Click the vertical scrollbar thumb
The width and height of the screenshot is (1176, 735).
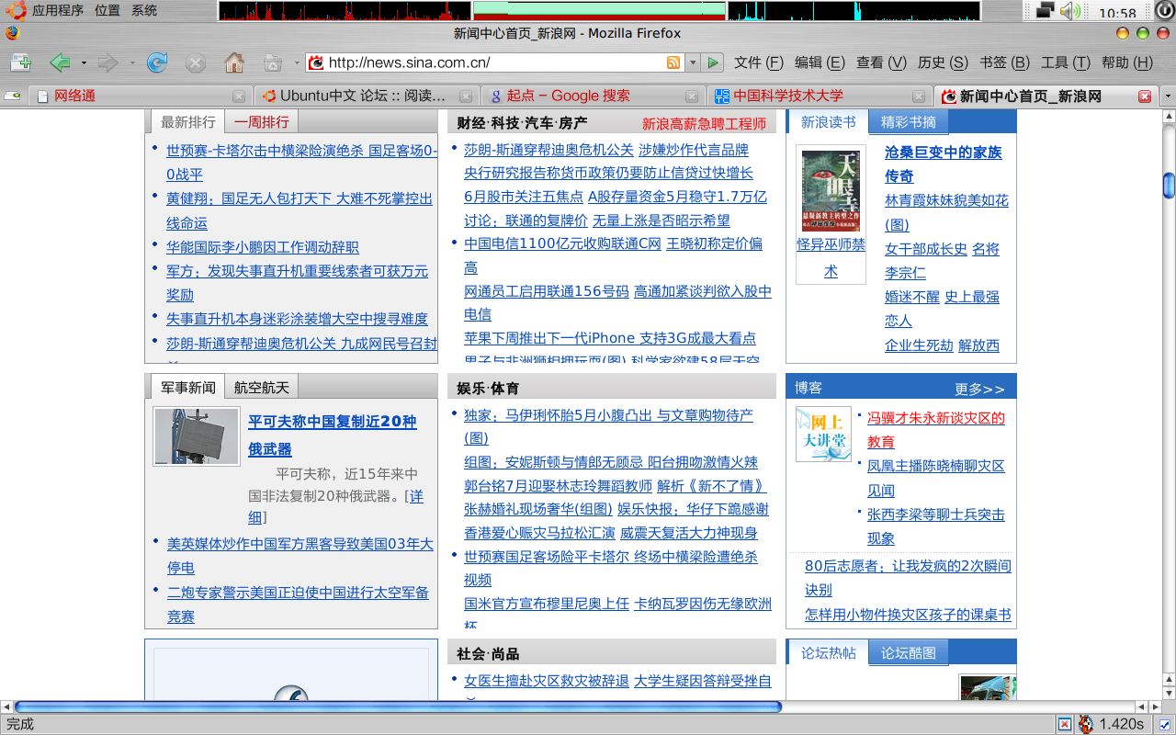pos(1169,186)
